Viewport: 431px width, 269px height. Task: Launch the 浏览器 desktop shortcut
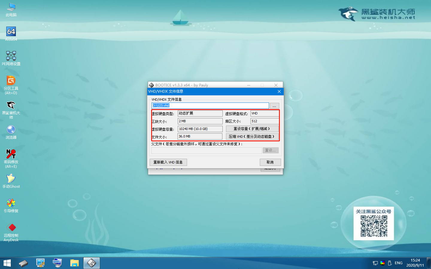11,132
